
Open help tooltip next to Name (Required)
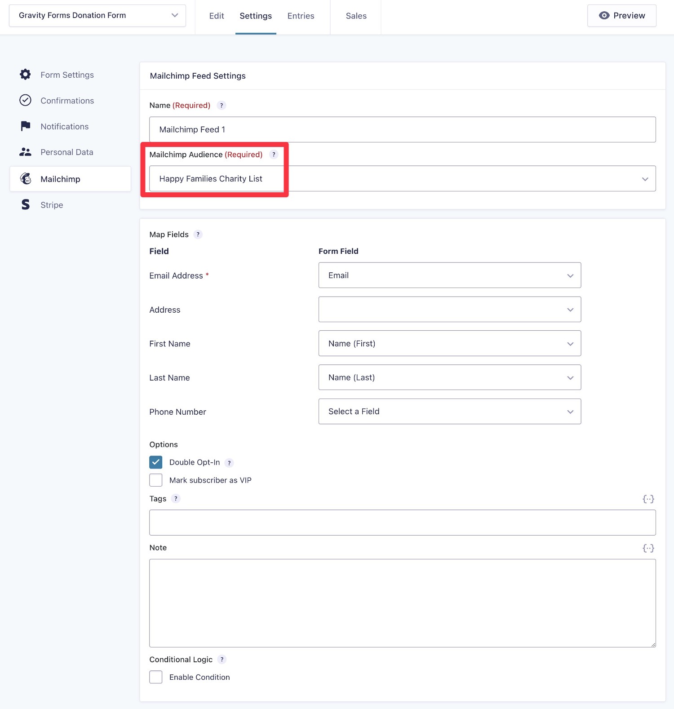point(221,106)
